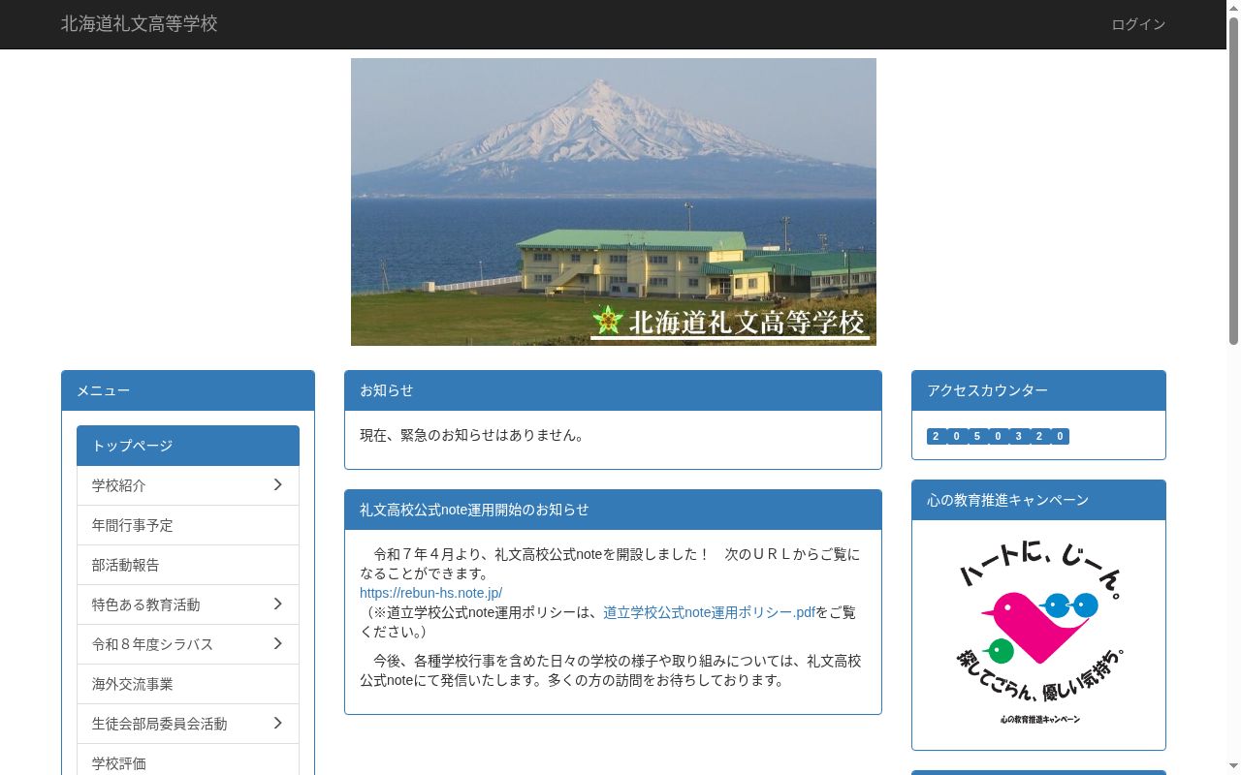Click the 北海道礼文高等学校 site title
This screenshot has height=775, width=1241.
[x=140, y=24]
